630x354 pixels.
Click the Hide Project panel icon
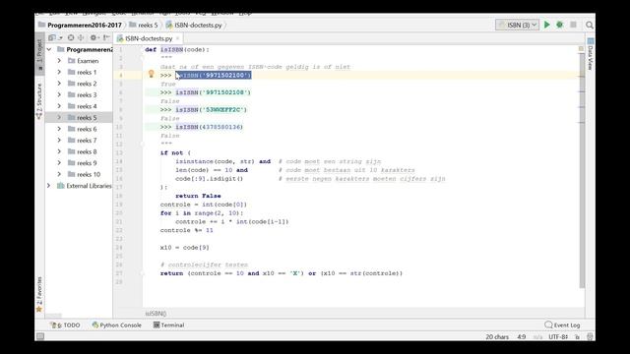106,37
